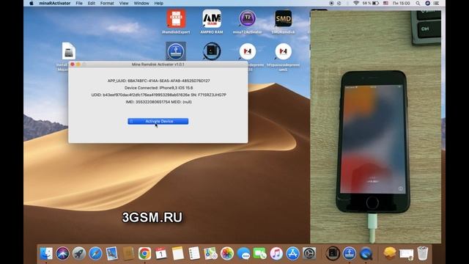
Task: Open Google Chrome from the Dock
Action: 145,254
